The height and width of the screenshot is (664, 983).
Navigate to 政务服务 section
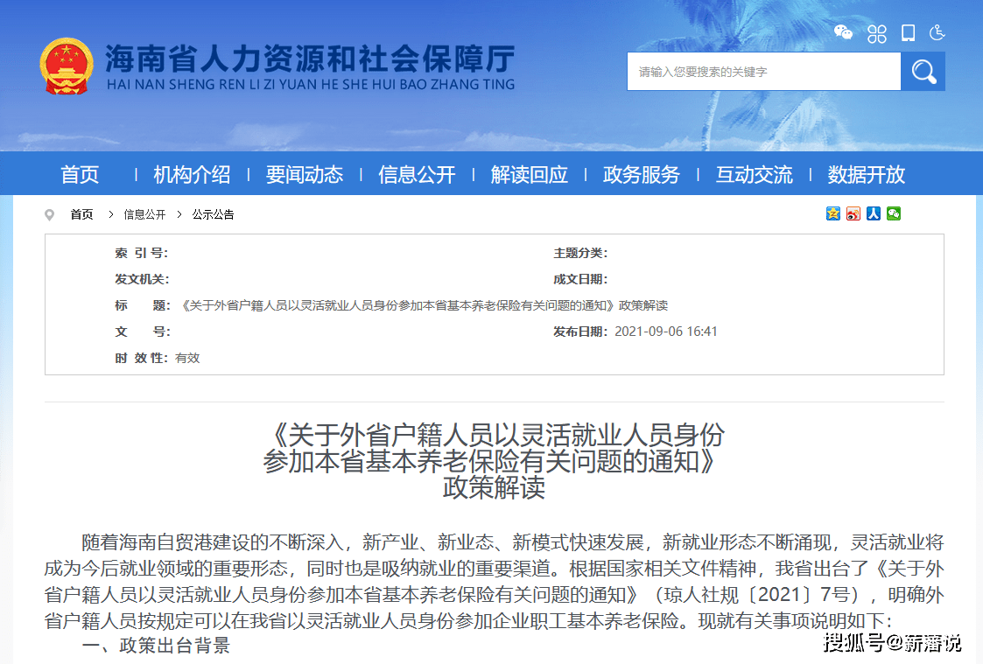pyautogui.click(x=642, y=174)
